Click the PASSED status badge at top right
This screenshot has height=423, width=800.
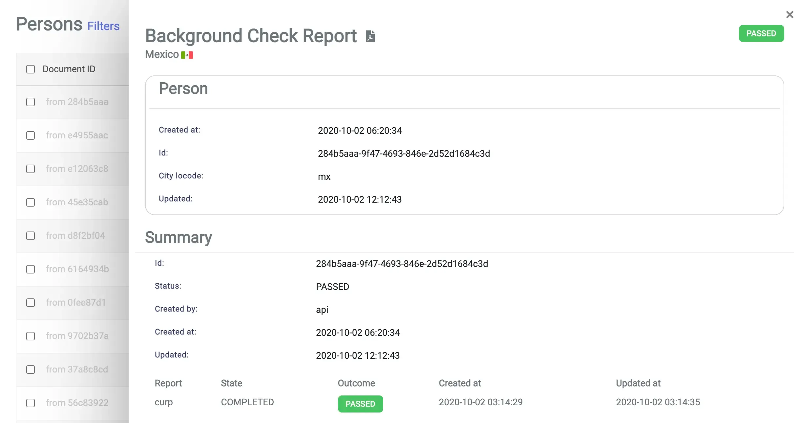(761, 33)
